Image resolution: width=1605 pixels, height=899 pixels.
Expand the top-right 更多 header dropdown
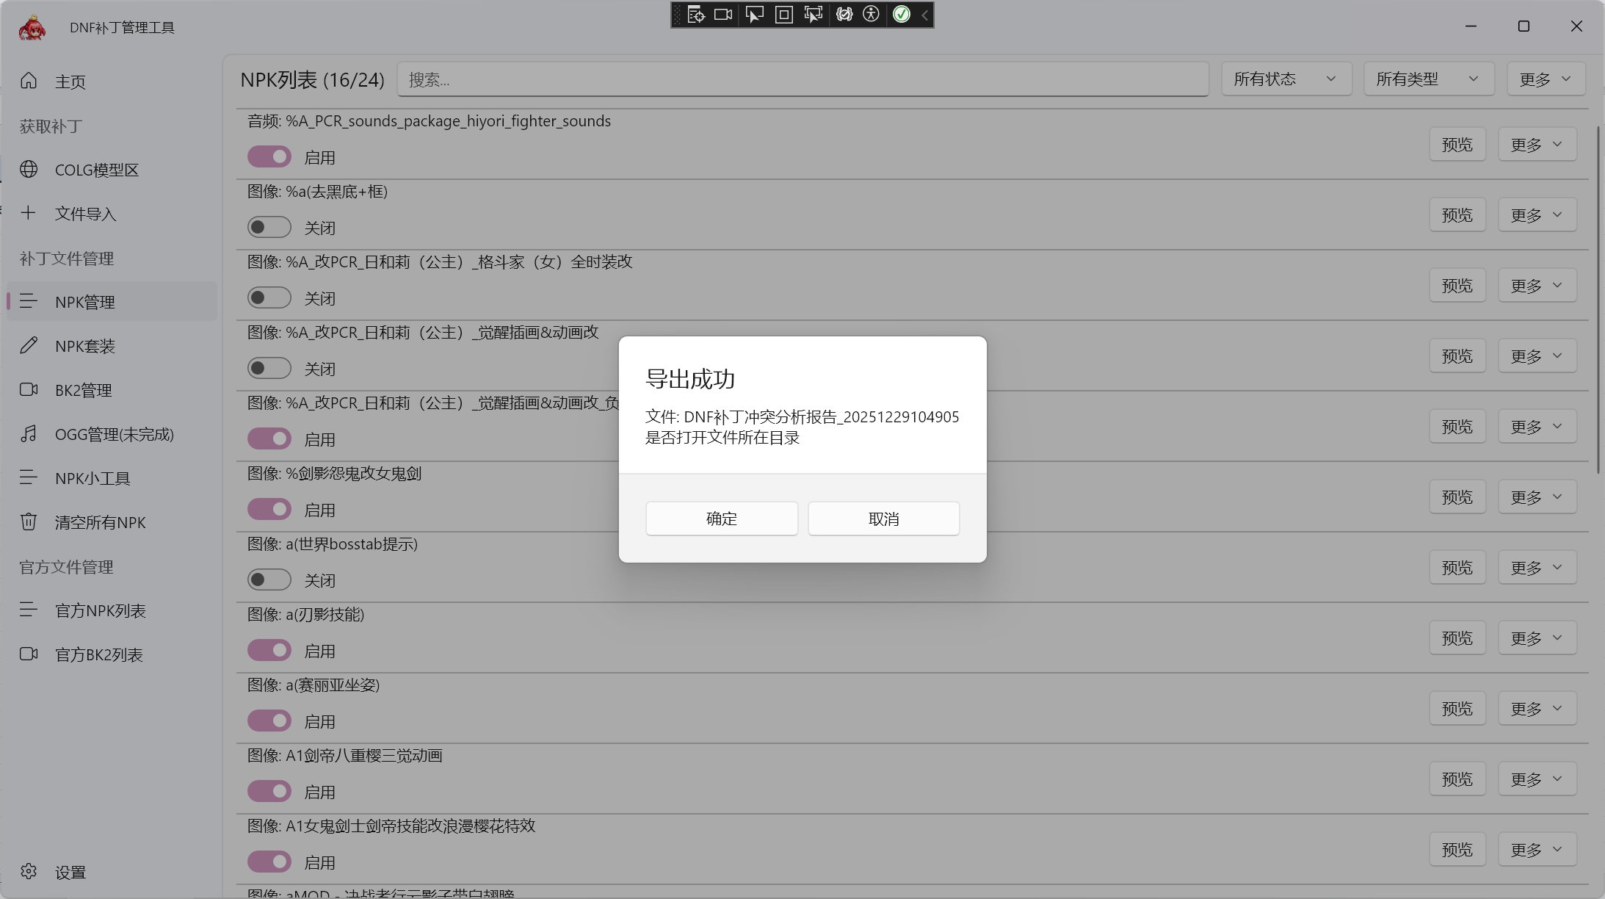click(x=1546, y=79)
